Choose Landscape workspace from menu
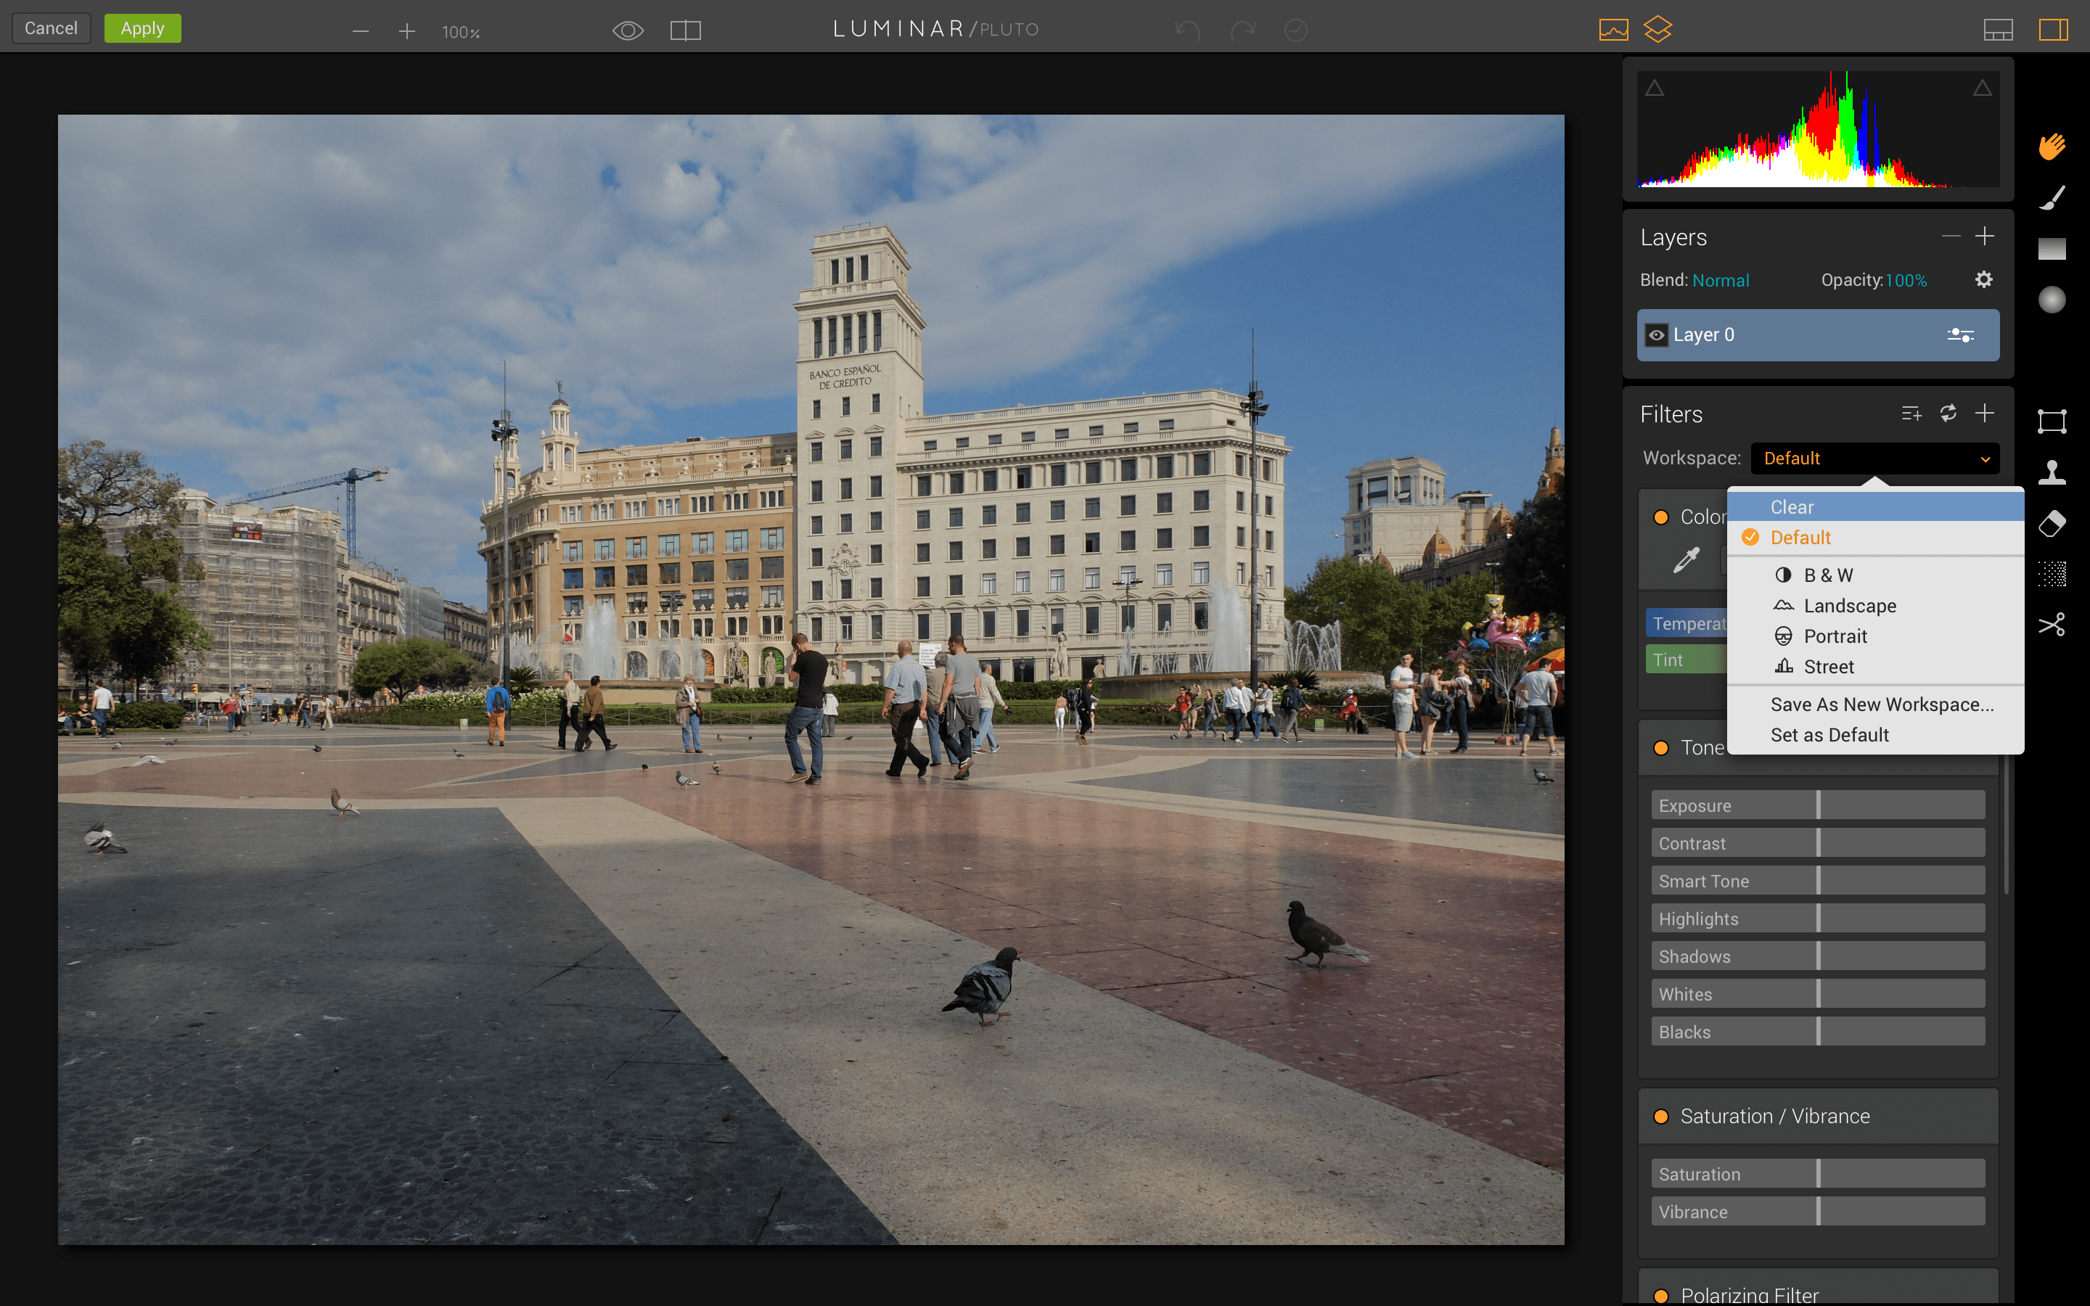The image size is (2090, 1306). point(1849,606)
